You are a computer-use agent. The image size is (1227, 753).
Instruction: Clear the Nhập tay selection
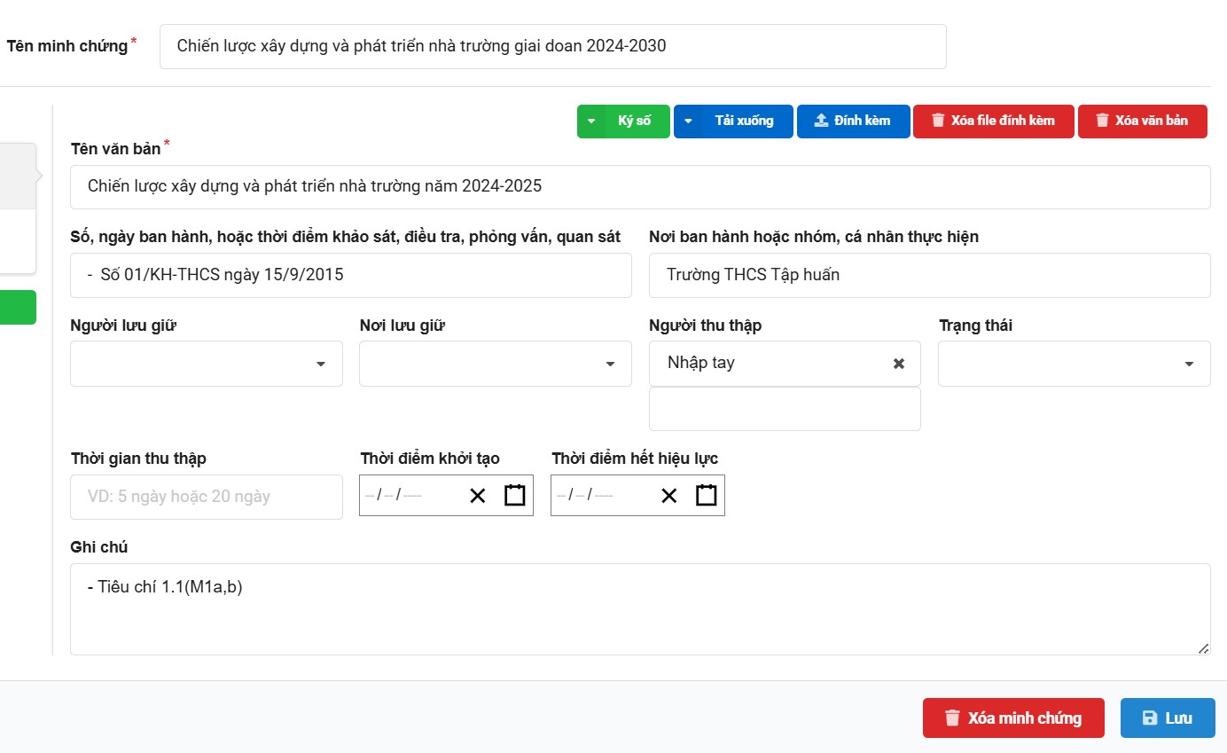pyautogui.click(x=899, y=364)
